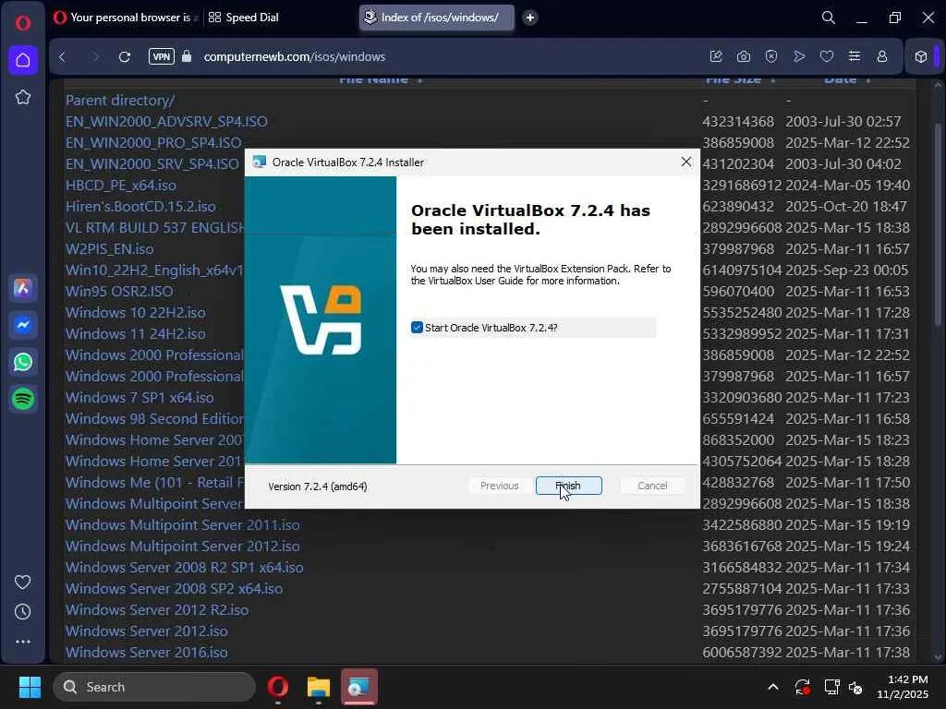946x709 pixels.
Task: Click Finish in the VirtualBox installer
Action: tap(568, 486)
